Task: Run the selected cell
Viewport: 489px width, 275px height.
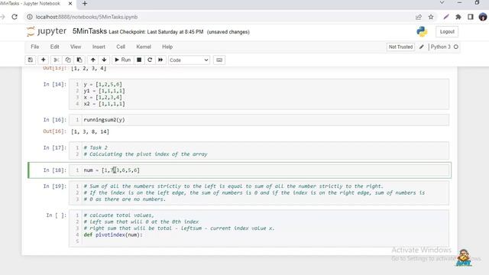Action: (122, 60)
